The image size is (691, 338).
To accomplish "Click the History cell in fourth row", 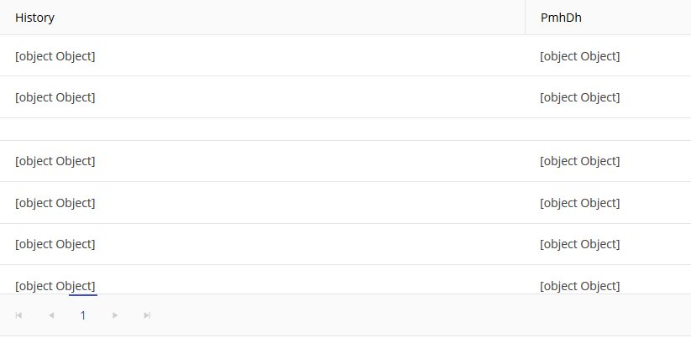I will (55, 161).
